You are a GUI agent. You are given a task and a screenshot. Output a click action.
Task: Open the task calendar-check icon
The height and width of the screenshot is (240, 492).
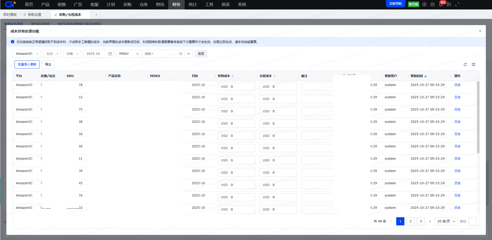coord(433,4)
